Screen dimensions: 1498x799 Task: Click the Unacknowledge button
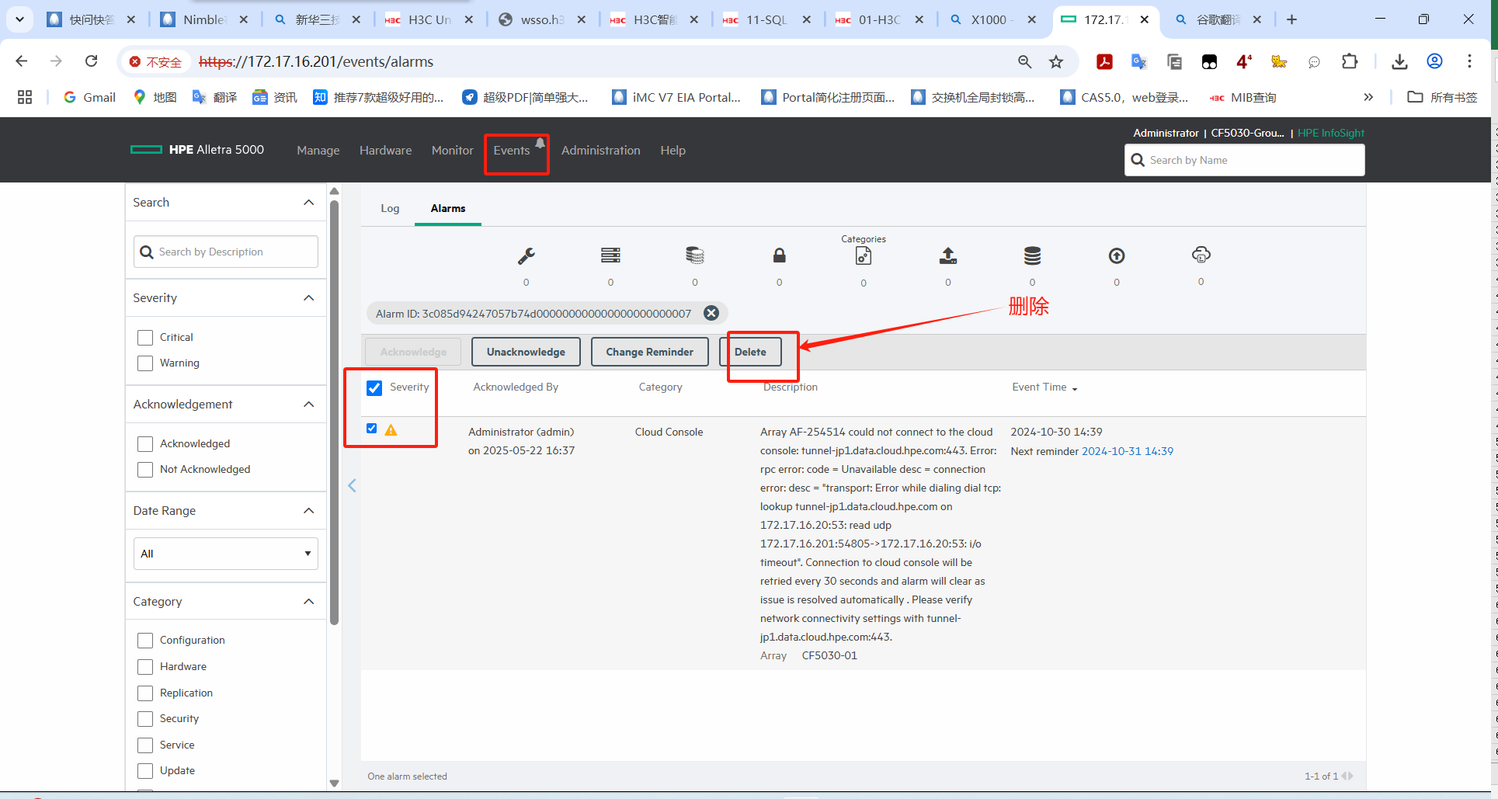tap(526, 352)
